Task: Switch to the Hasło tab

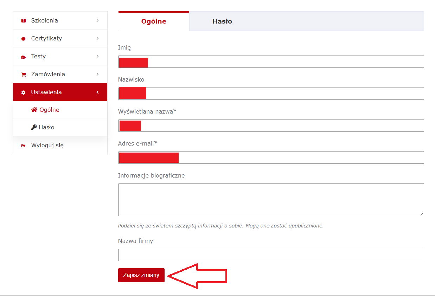Action: tap(222, 21)
